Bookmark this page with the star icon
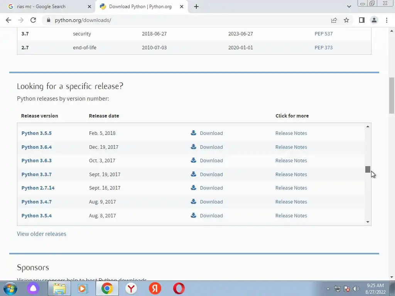Image resolution: width=395 pixels, height=296 pixels. (x=346, y=20)
